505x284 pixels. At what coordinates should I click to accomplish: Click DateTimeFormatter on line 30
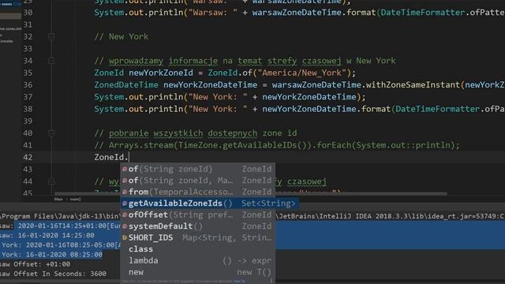point(423,13)
